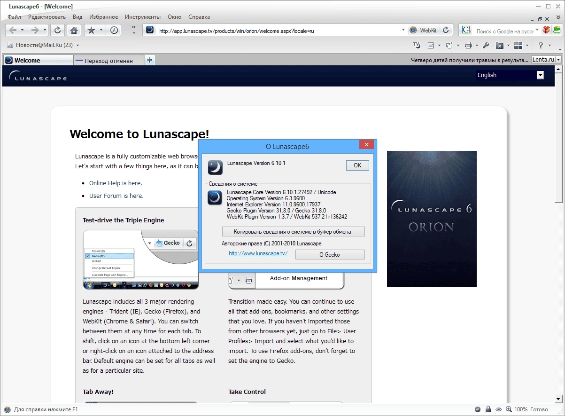Open a new tab with plus button

pyautogui.click(x=150, y=60)
